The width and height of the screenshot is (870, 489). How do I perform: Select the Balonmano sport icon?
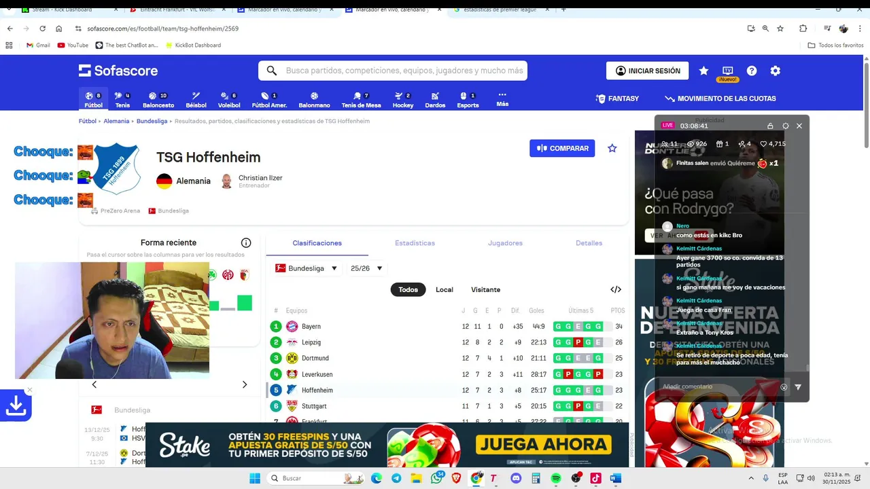[314, 100]
